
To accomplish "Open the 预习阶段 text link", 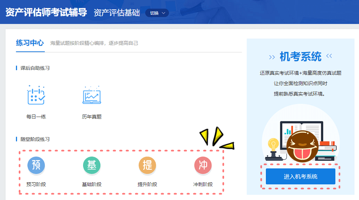I will [36, 185].
